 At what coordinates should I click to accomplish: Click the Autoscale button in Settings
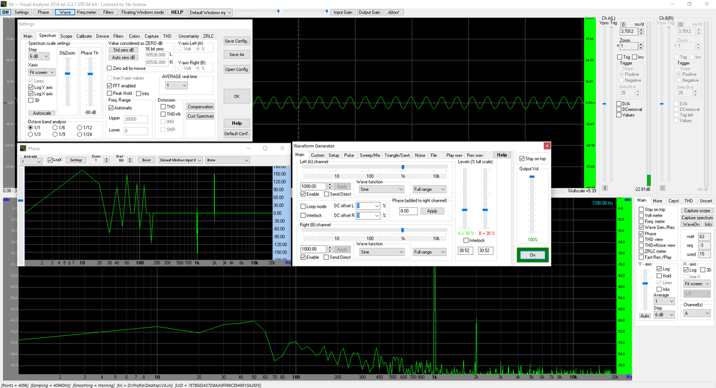pyautogui.click(x=42, y=113)
